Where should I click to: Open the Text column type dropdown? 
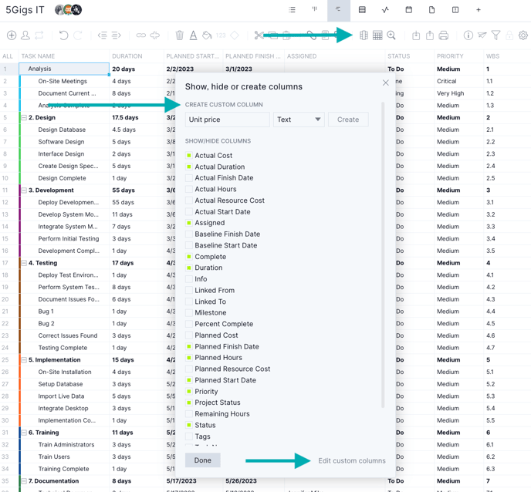tap(299, 120)
